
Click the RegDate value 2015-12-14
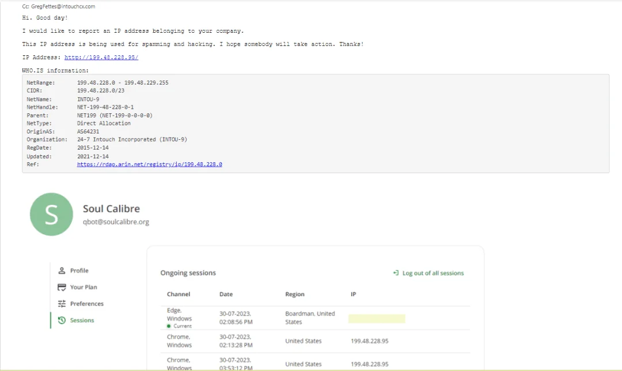pyautogui.click(x=93, y=148)
